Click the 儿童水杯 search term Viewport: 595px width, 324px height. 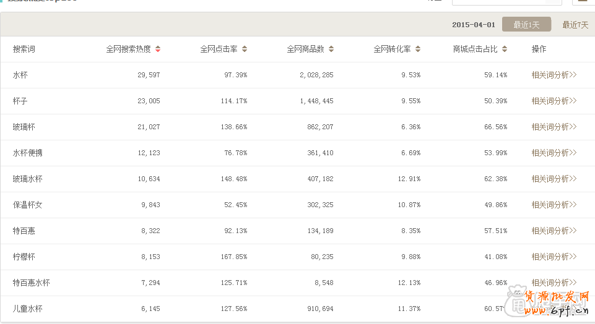point(28,309)
